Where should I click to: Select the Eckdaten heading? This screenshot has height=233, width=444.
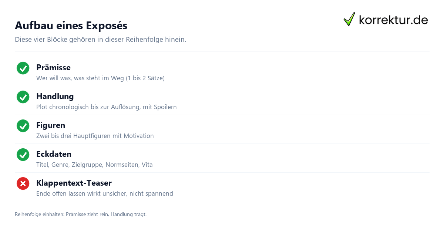pos(54,154)
